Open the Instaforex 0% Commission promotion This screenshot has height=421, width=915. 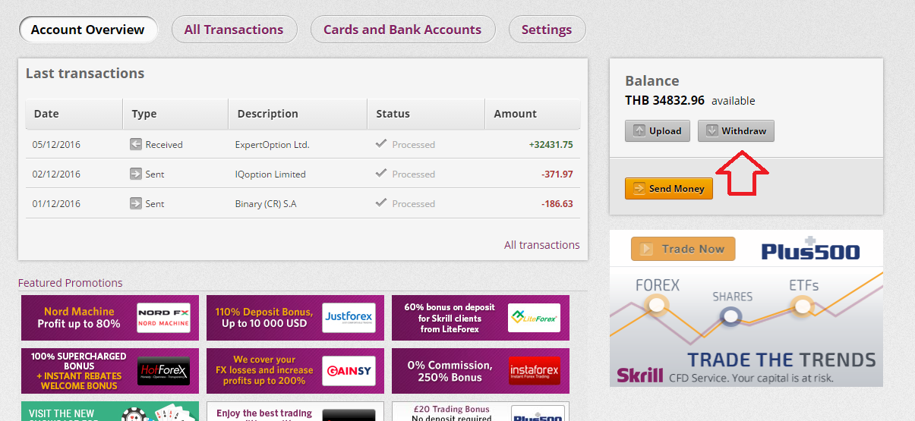click(481, 370)
